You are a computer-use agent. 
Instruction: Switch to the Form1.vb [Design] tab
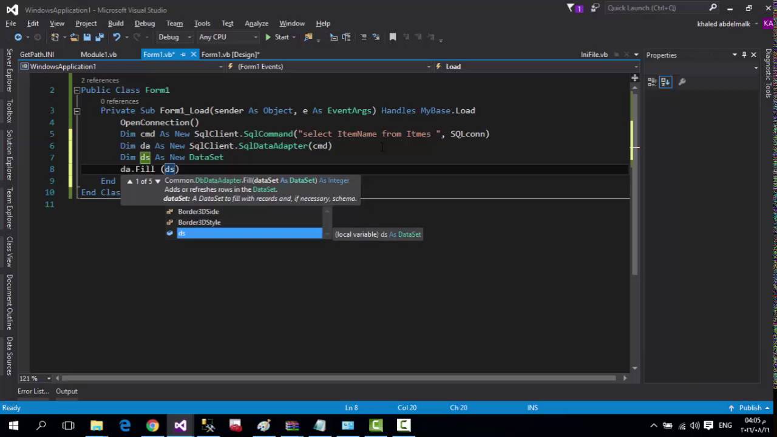[x=230, y=55]
